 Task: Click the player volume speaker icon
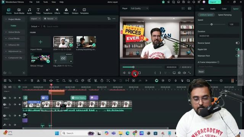coord(185,73)
